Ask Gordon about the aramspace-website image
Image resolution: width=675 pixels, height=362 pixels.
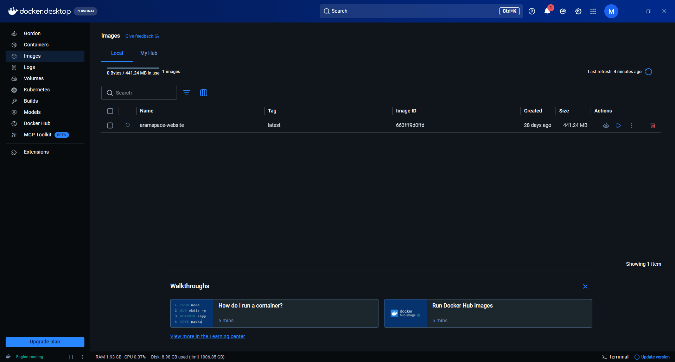606,125
